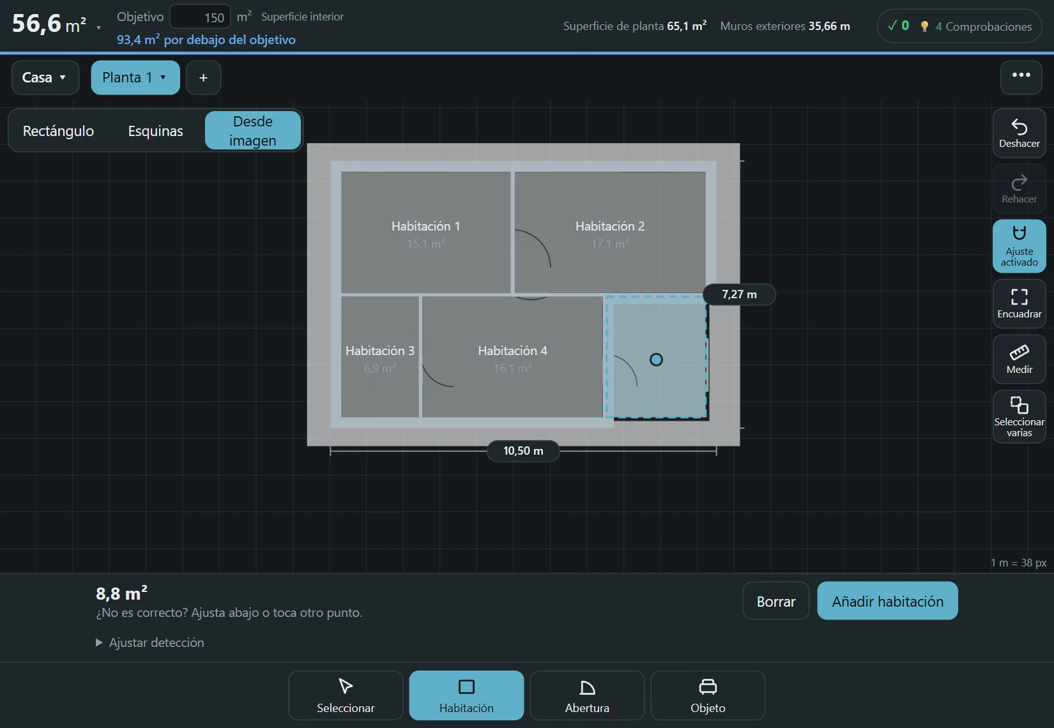Switch drawing mode to Esquinas
Image resolution: width=1054 pixels, height=728 pixels.
155,131
